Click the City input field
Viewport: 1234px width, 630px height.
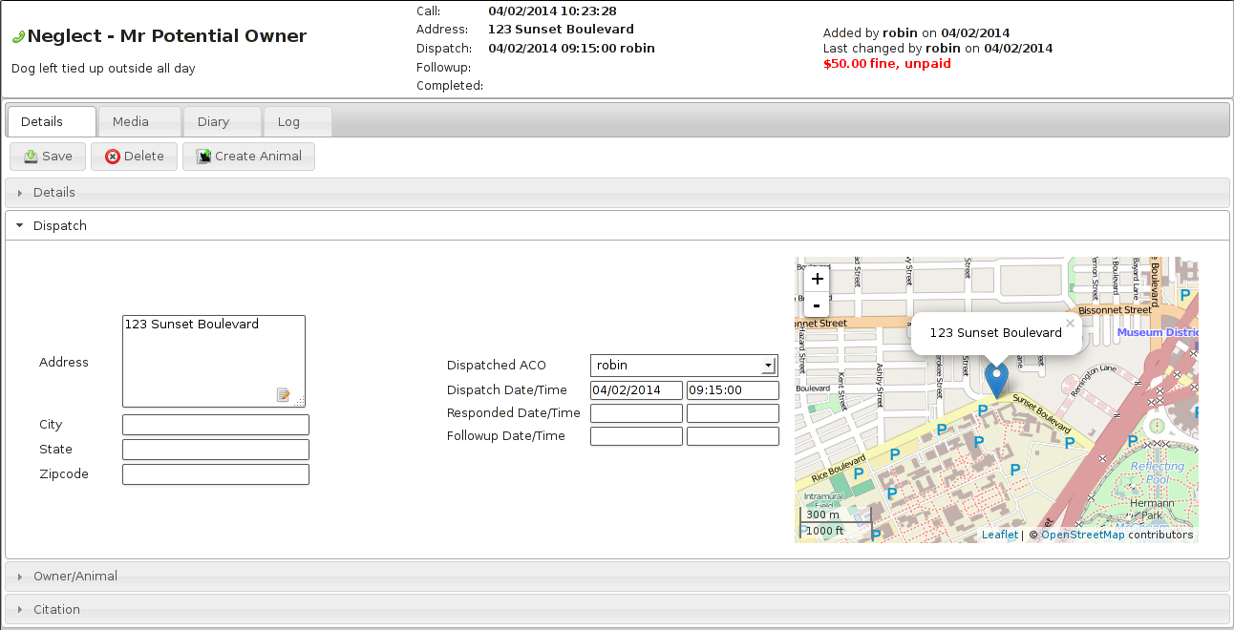coord(216,425)
